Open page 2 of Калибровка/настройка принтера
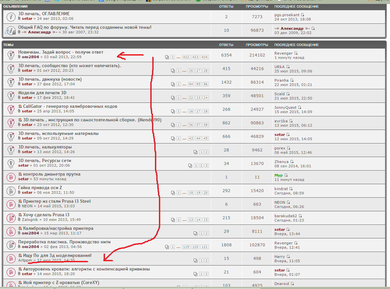Screen dimensions: 390x289 tap(207, 233)
